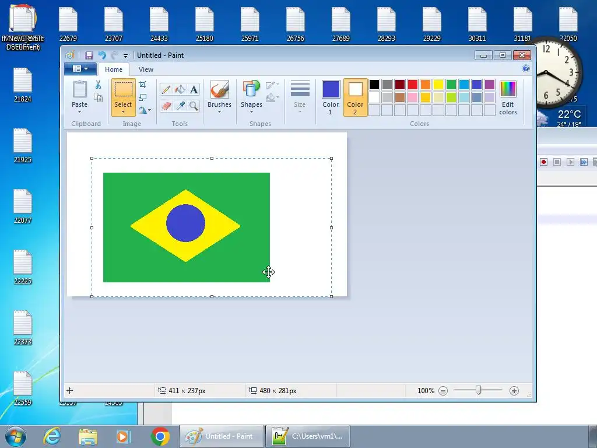Screen dimensions: 597x448
Task: Open the Windows Start menu
Action: (16, 436)
